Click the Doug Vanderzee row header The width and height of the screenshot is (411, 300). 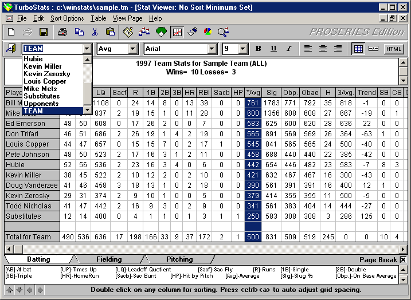(32, 185)
